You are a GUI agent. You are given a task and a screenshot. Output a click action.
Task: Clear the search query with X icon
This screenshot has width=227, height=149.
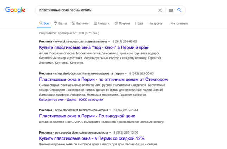click(160, 10)
